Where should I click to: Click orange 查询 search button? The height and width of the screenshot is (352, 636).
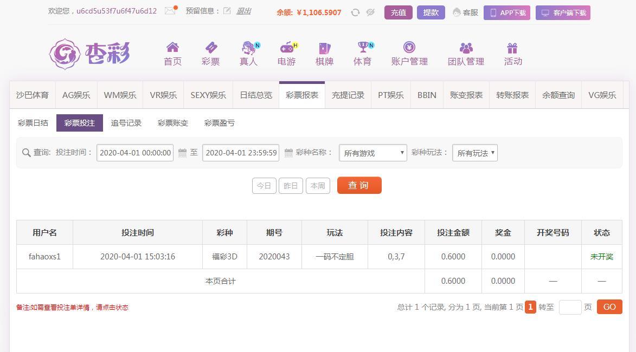(x=359, y=185)
